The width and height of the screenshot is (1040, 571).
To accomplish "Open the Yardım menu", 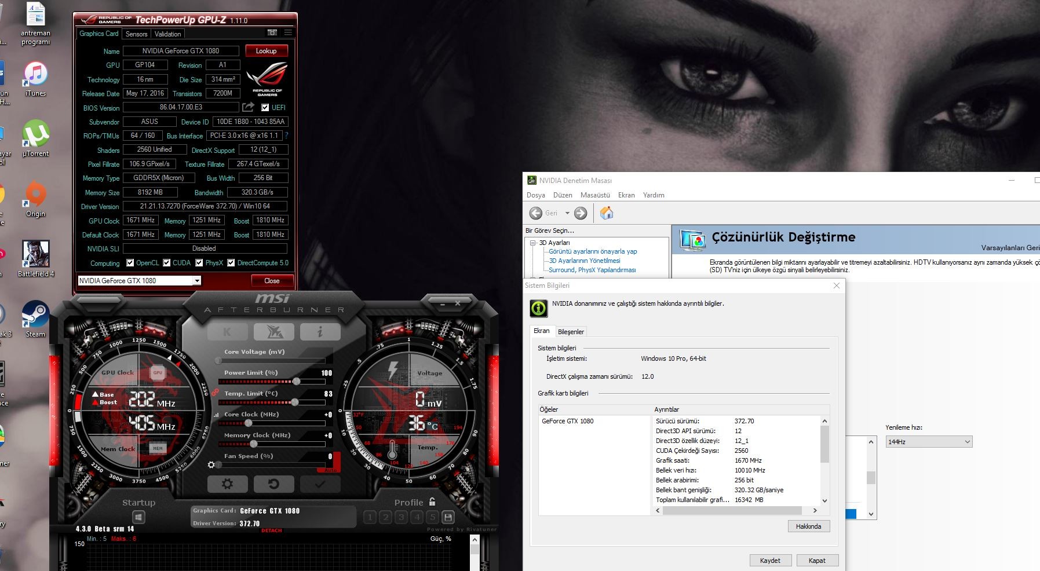I will point(654,195).
